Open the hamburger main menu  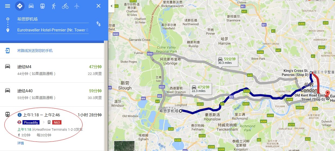8,6
